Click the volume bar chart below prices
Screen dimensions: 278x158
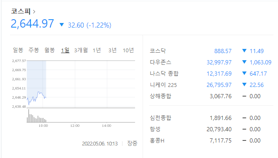81,116
